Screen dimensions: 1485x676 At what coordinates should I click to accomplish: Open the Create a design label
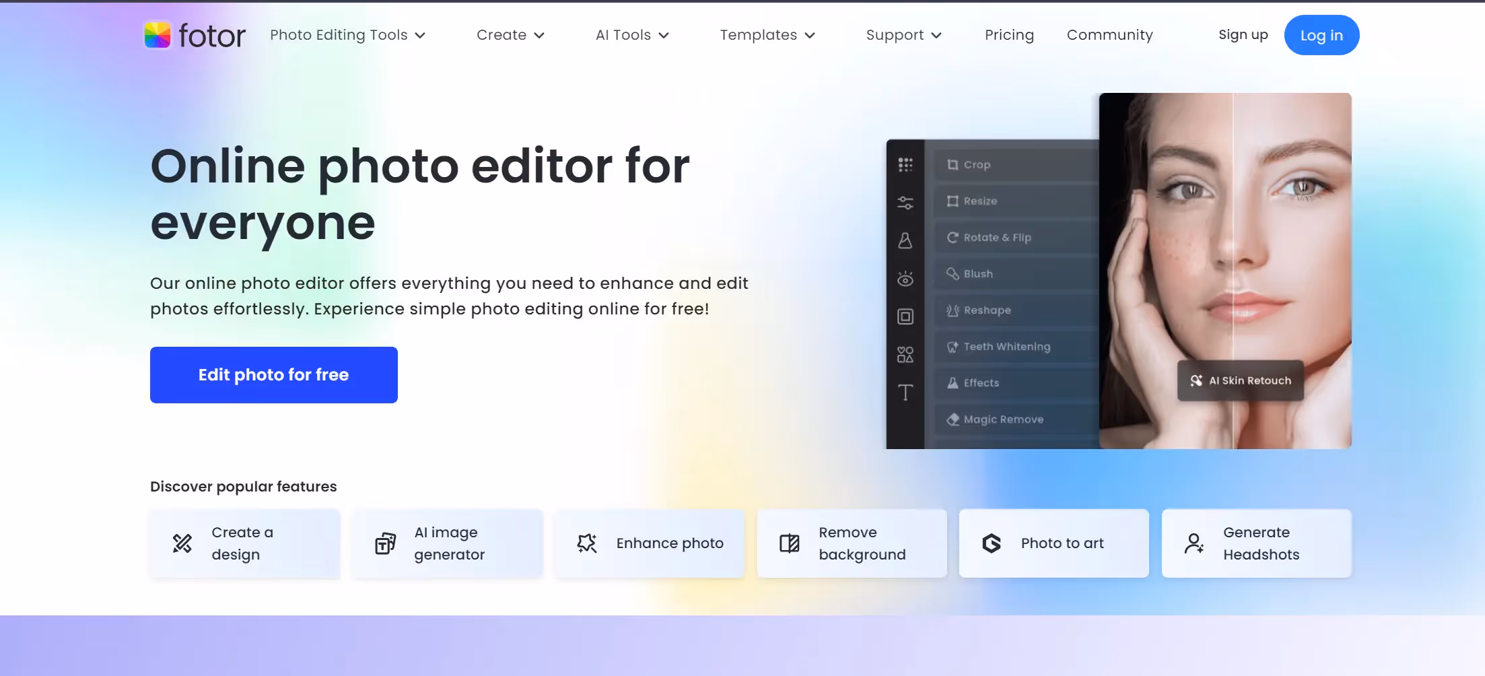coord(242,543)
